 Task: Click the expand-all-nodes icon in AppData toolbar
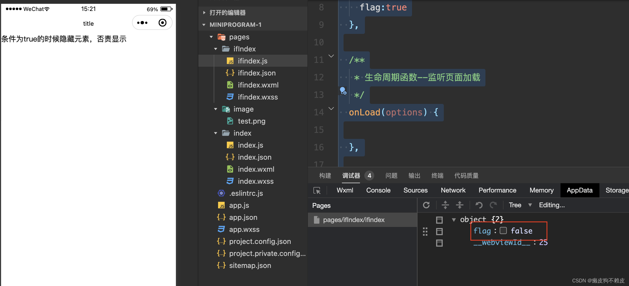pyautogui.click(x=445, y=205)
